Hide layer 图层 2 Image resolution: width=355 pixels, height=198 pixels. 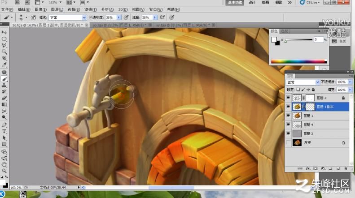pos(288,133)
